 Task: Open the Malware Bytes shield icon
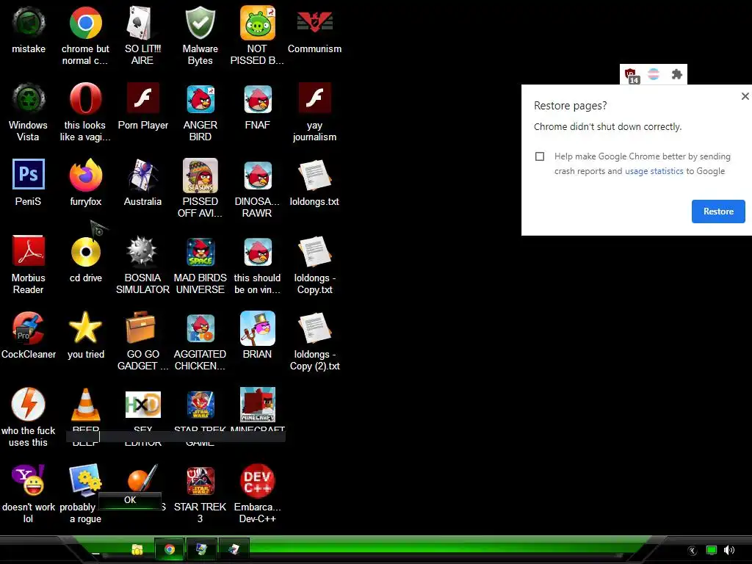pos(200,23)
